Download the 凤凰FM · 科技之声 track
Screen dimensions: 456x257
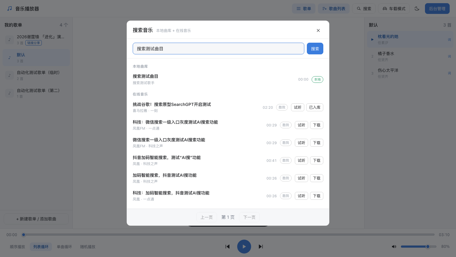tap(317, 143)
